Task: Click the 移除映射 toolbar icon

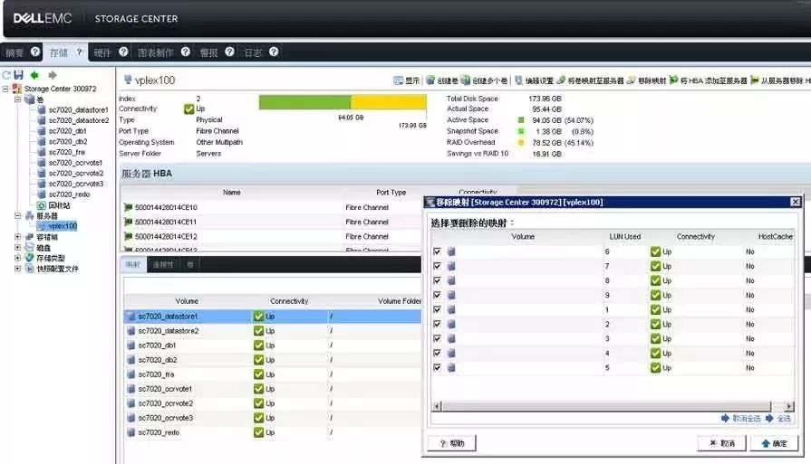Action: pyautogui.click(x=631, y=80)
